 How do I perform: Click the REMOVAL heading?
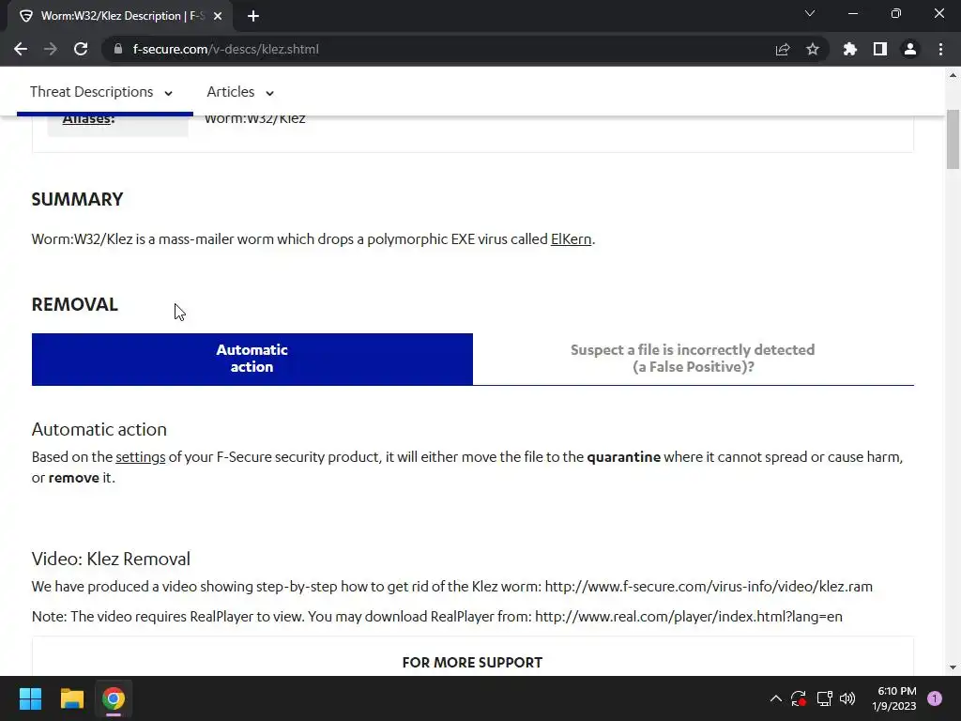75,305
